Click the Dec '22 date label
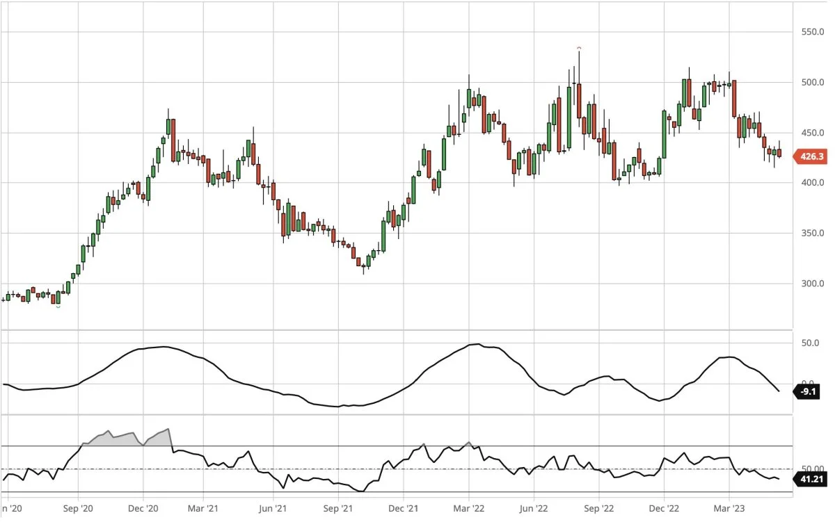 click(x=663, y=508)
